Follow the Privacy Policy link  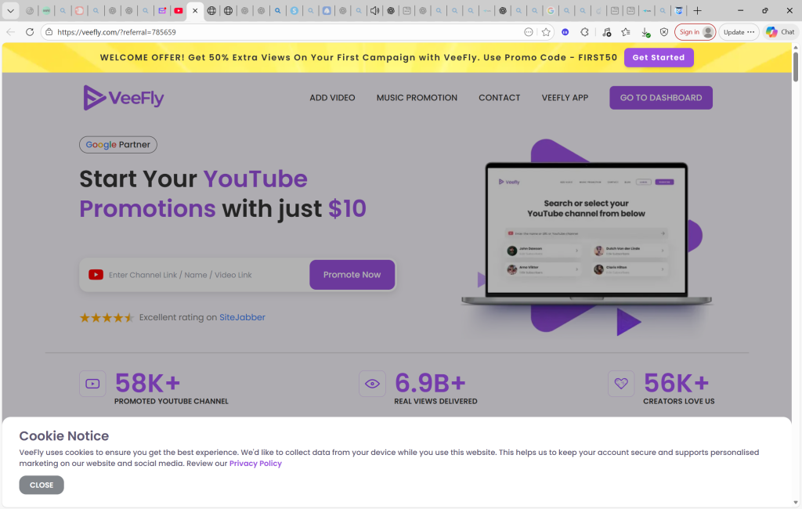pos(255,464)
